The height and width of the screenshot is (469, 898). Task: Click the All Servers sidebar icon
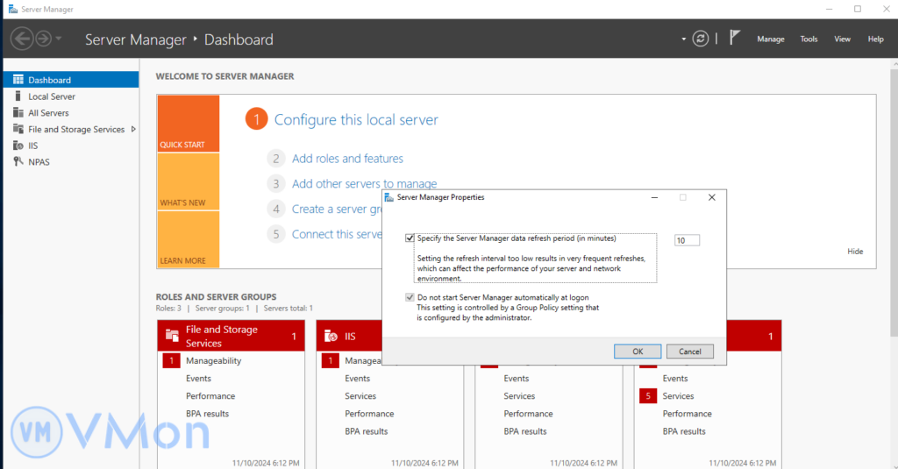pos(18,113)
